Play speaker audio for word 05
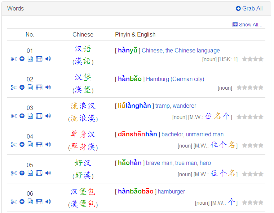The image size is (274, 213). pos(48,173)
